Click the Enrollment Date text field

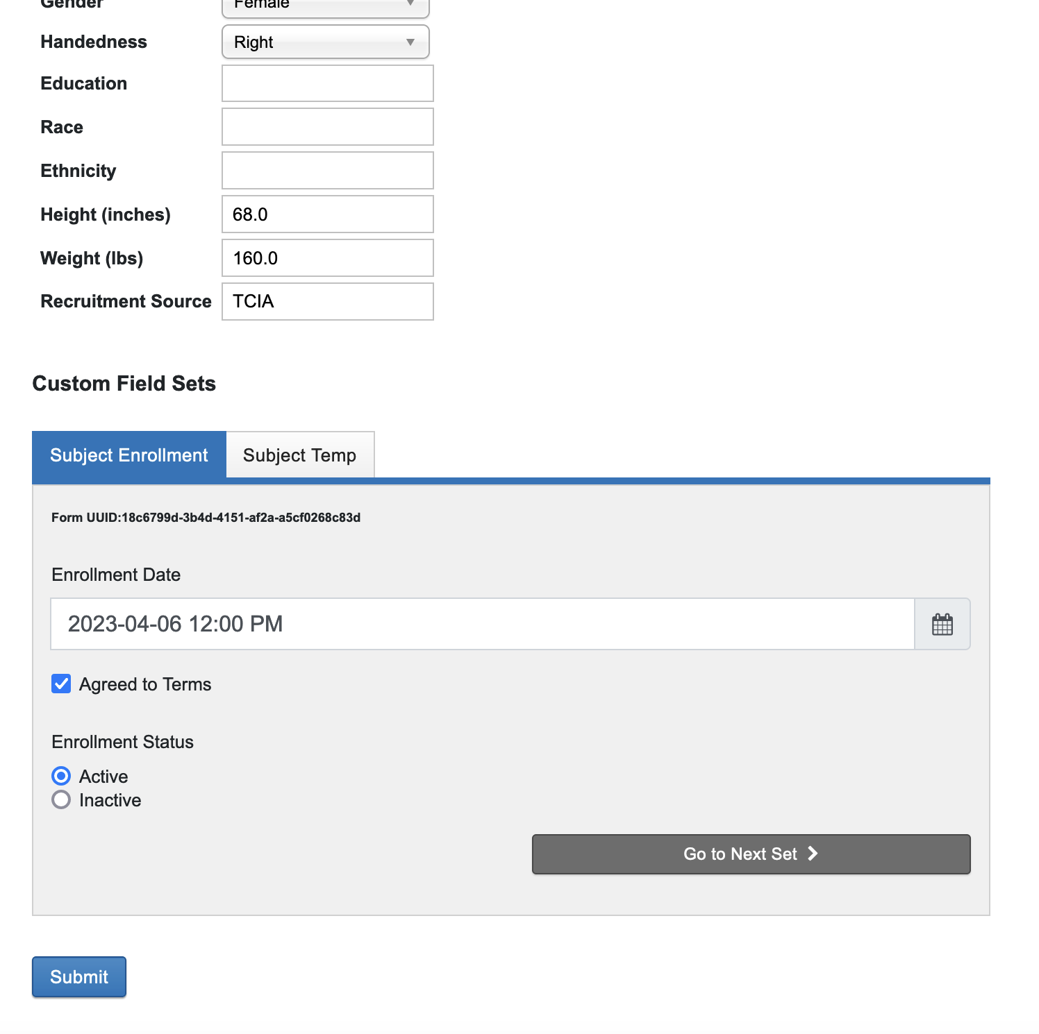(x=482, y=624)
